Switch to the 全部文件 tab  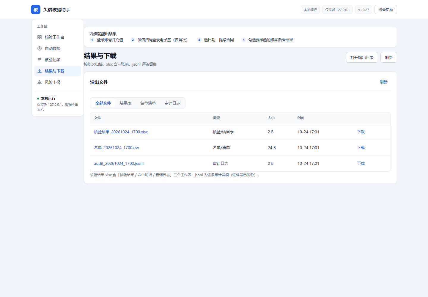click(103, 103)
